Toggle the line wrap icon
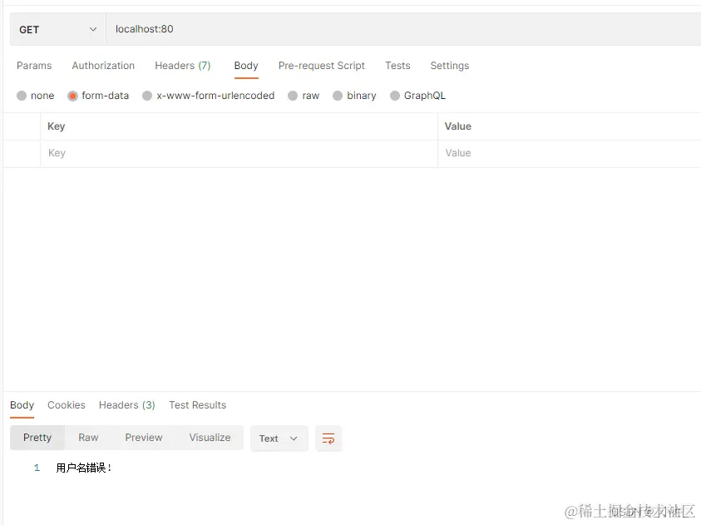Viewport: 701px width, 525px height. tap(328, 438)
